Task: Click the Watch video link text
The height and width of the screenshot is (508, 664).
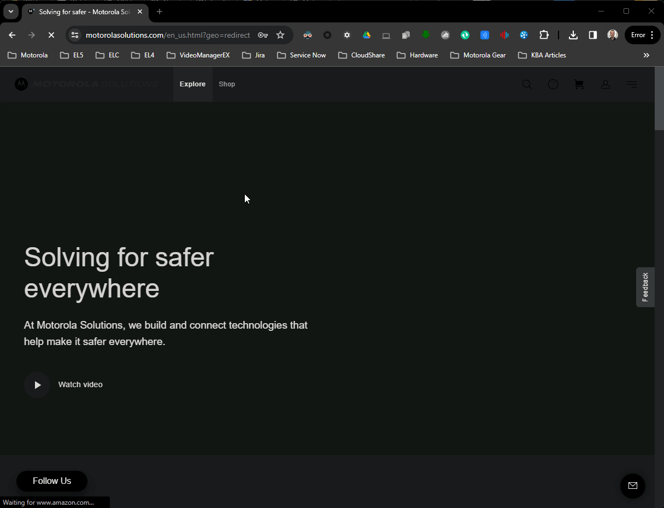Action: tap(80, 385)
